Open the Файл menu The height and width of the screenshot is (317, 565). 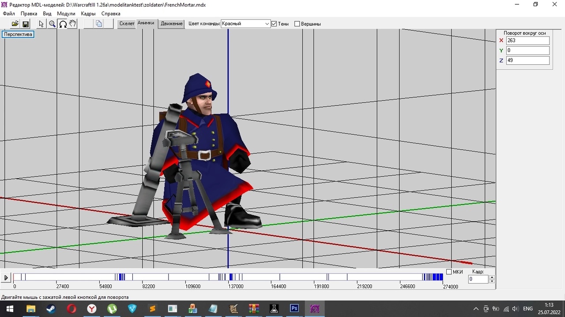(9, 14)
